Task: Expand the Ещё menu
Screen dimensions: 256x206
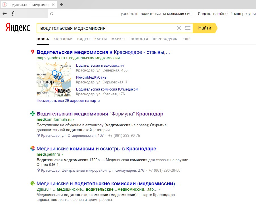Action: (x=187, y=39)
